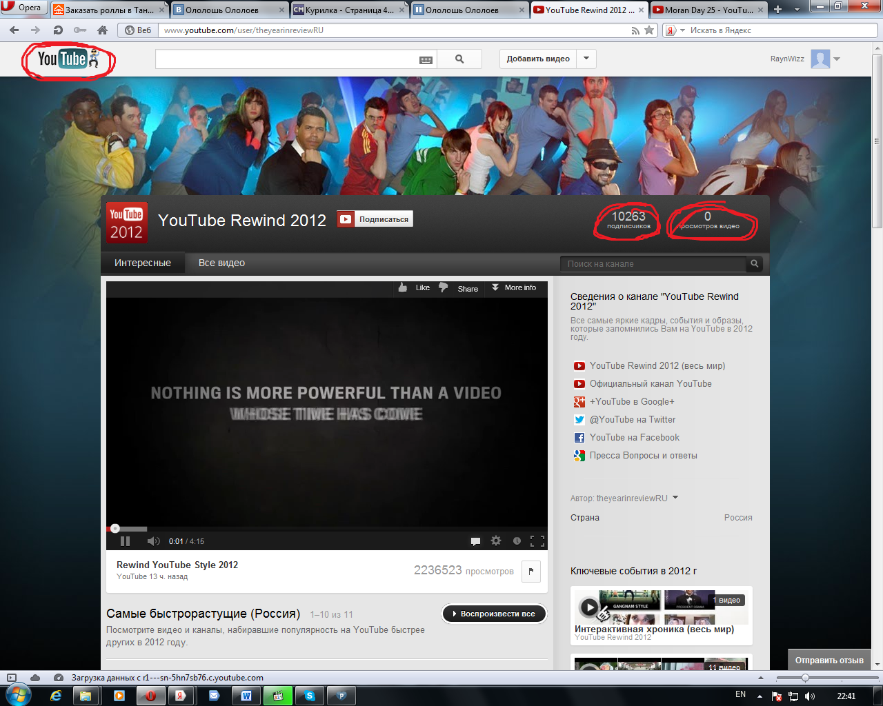Expand the dropdown arrow beside Добавить видео

coord(586,59)
